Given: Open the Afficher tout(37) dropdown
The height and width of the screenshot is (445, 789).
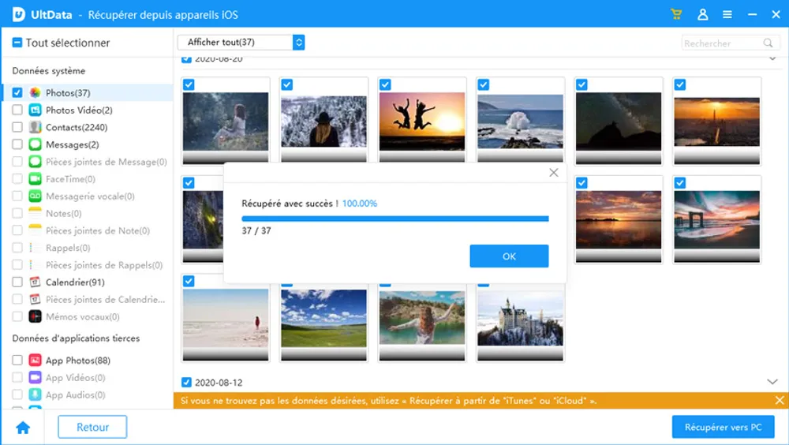Looking at the screenshot, I should tap(241, 43).
